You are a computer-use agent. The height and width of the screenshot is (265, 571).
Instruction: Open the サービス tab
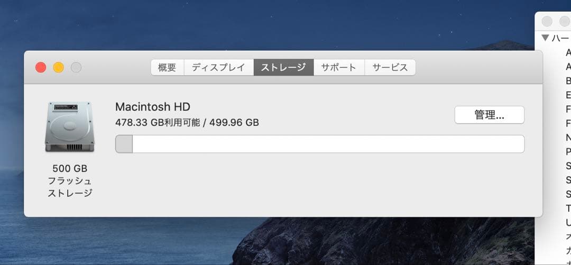pos(390,67)
